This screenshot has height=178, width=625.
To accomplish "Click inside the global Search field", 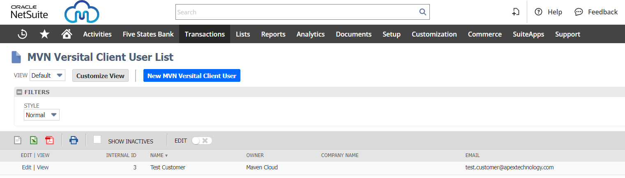I will coord(296,12).
